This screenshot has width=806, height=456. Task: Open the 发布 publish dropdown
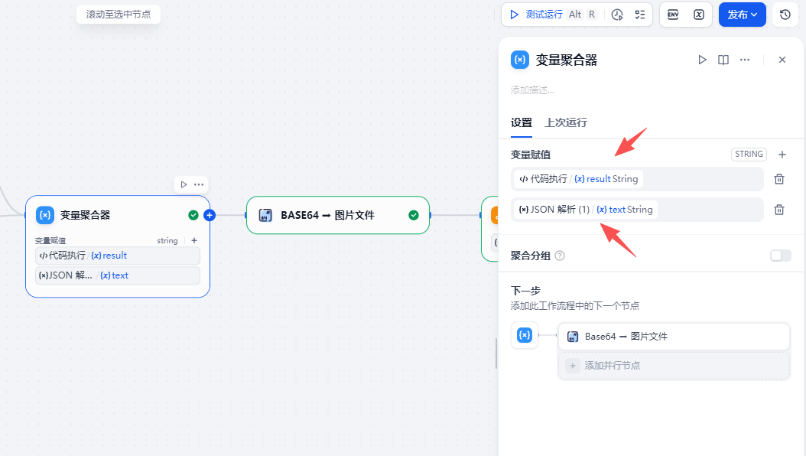click(743, 15)
